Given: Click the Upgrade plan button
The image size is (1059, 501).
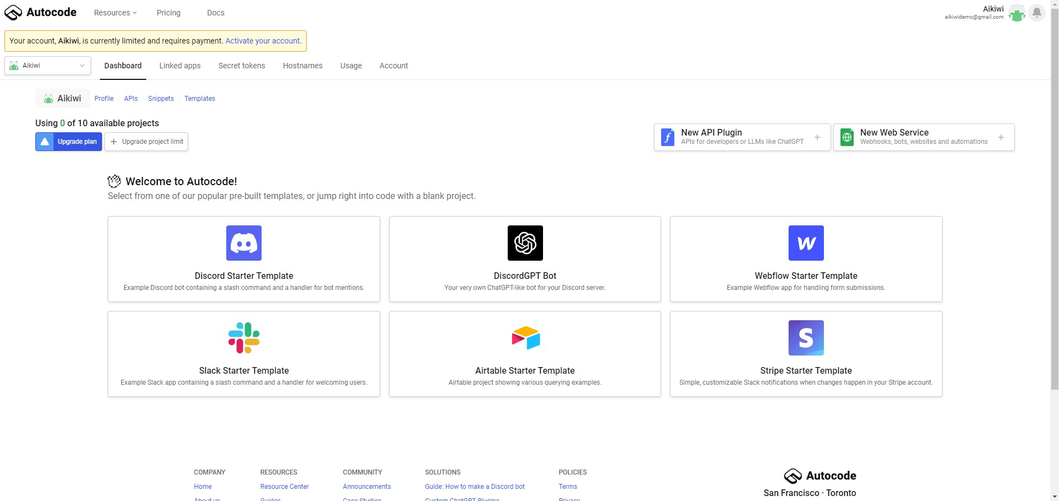Looking at the screenshot, I should coord(69,142).
